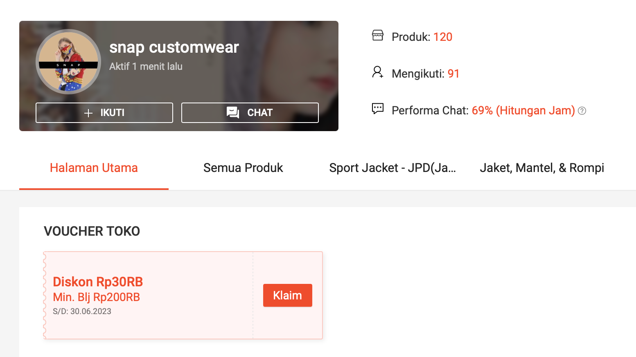Click the add-person icon next to Mengikuti
The height and width of the screenshot is (357, 636).
pyautogui.click(x=377, y=72)
